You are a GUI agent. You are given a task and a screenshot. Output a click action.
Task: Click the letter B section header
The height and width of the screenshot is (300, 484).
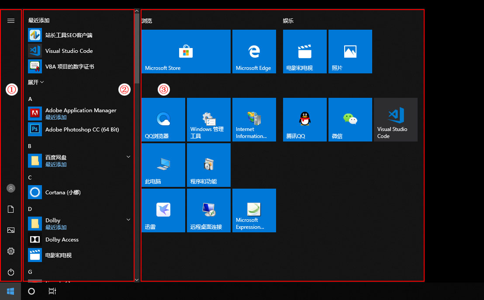(30, 146)
